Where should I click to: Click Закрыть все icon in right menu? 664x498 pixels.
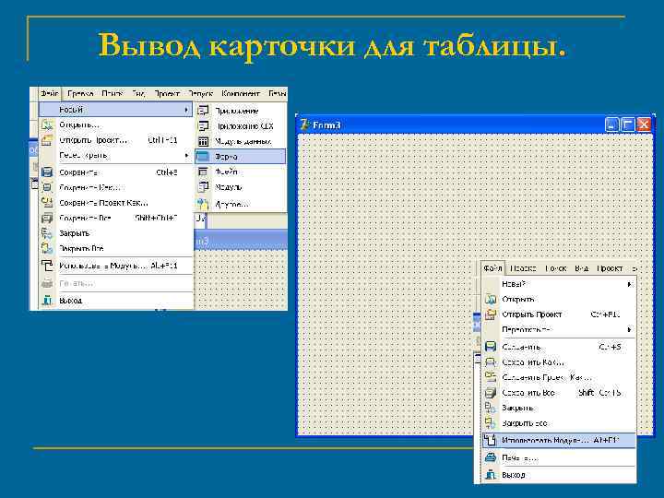coord(491,423)
